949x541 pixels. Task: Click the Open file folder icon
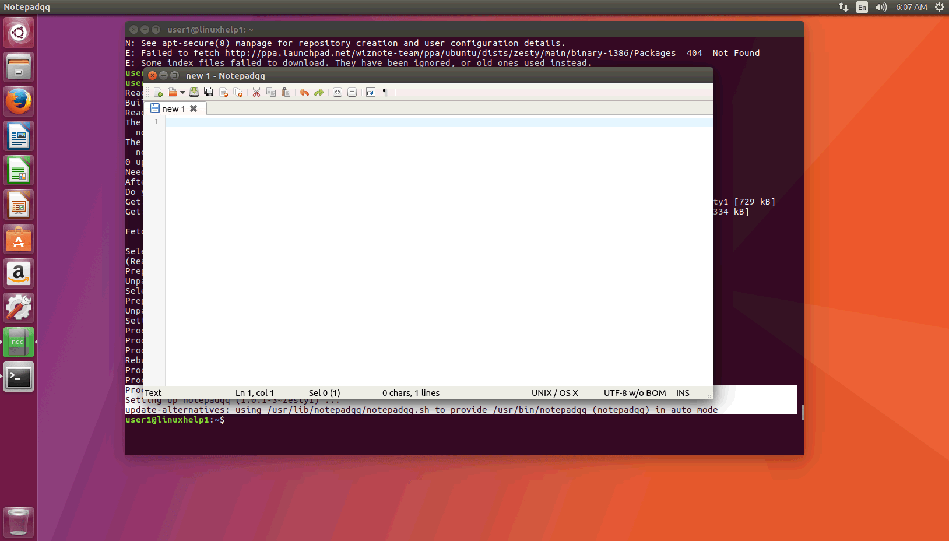point(173,92)
